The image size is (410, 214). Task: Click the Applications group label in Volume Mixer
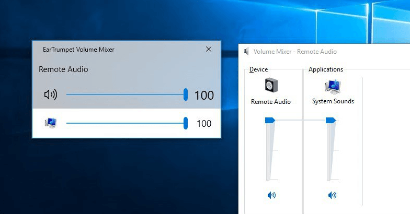click(x=326, y=69)
